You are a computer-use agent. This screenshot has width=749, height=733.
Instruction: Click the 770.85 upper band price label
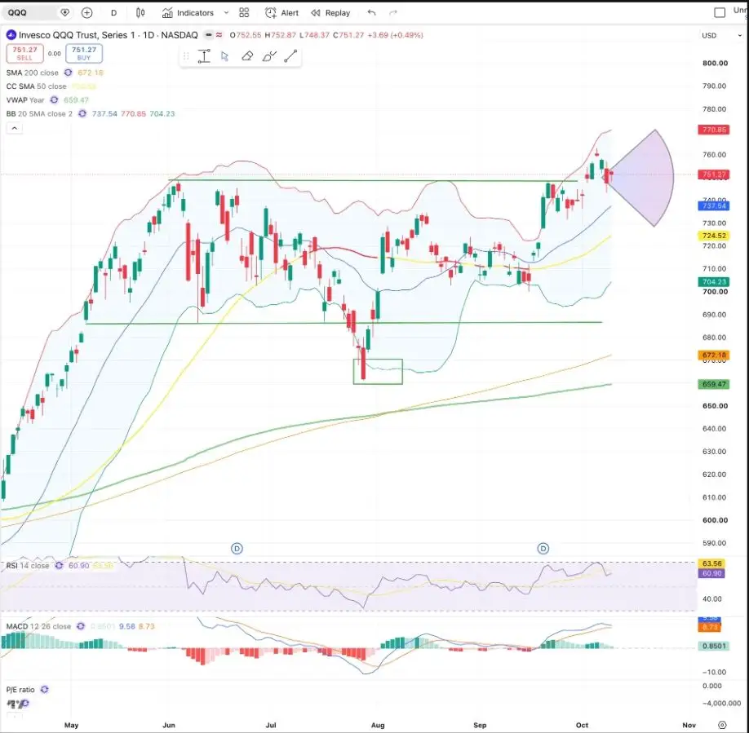714,130
